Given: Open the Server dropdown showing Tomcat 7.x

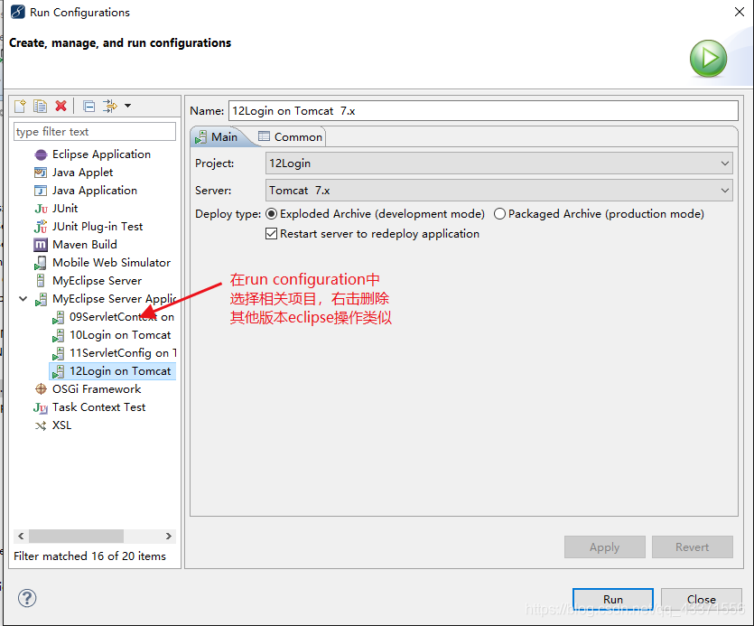Looking at the screenshot, I should [499, 190].
